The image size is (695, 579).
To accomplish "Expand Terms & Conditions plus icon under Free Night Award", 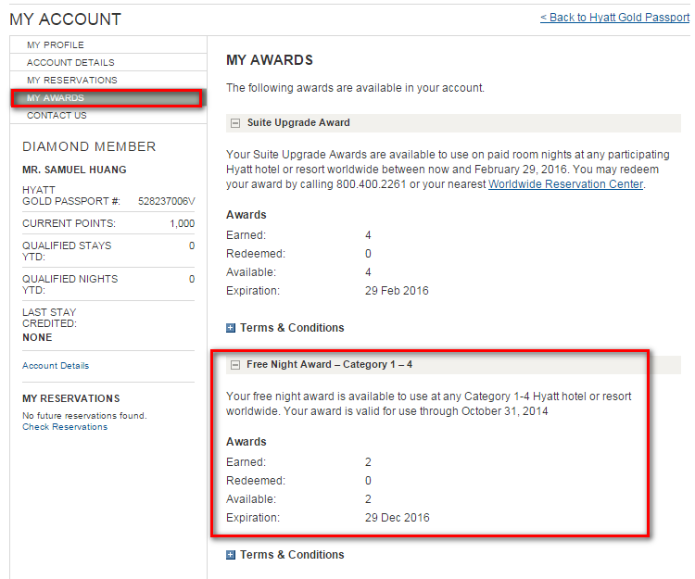I will 231,555.
